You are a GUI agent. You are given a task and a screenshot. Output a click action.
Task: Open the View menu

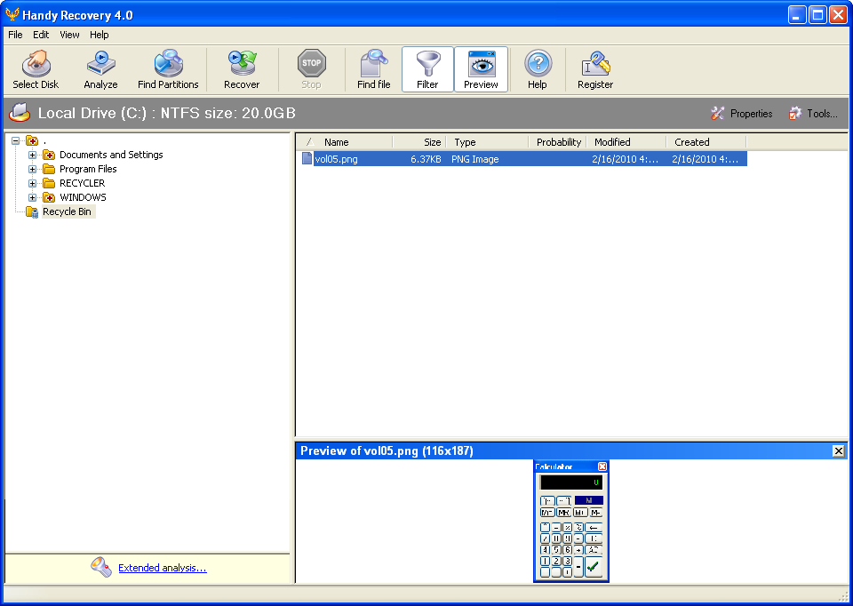[69, 35]
